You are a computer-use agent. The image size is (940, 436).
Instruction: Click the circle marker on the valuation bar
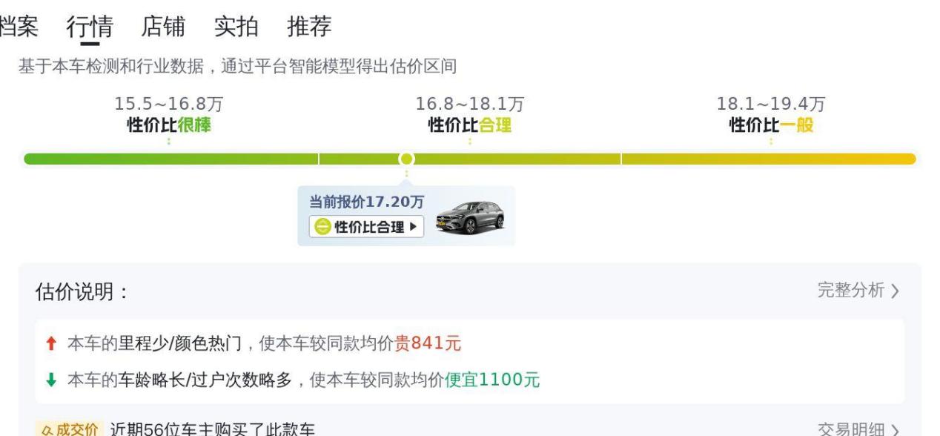(x=406, y=159)
